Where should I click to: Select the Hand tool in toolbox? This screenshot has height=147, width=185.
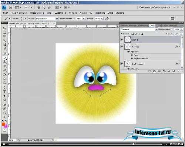(x=4, y=113)
